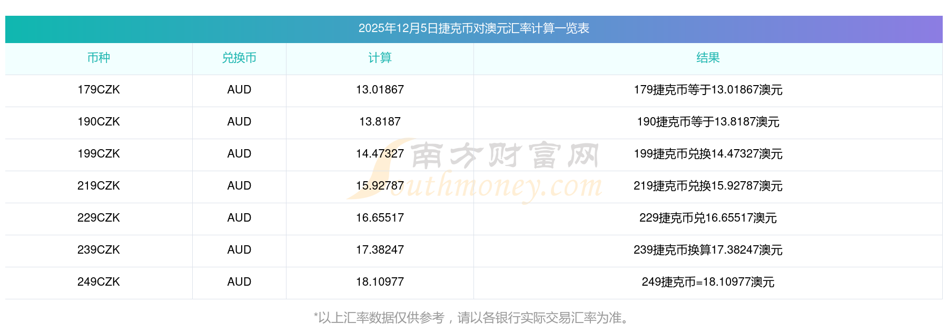Image resolution: width=948 pixels, height=334 pixels.
Task: Click the disclaimer note below the table
Action: tap(473, 318)
